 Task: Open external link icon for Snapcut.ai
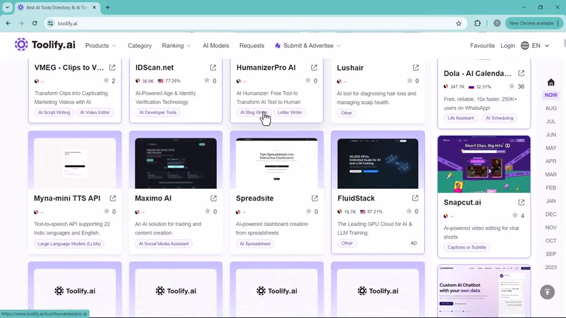pos(521,203)
